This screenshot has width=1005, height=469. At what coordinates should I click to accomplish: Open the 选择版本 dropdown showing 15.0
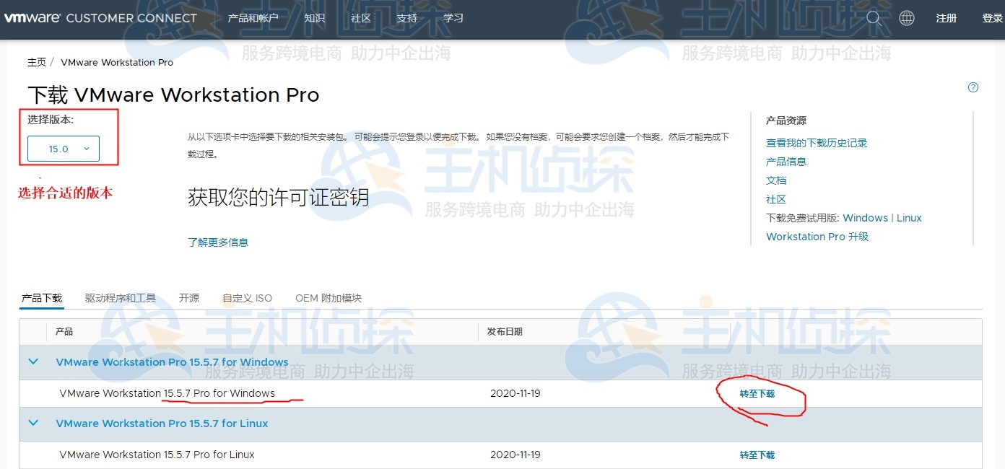point(62,148)
